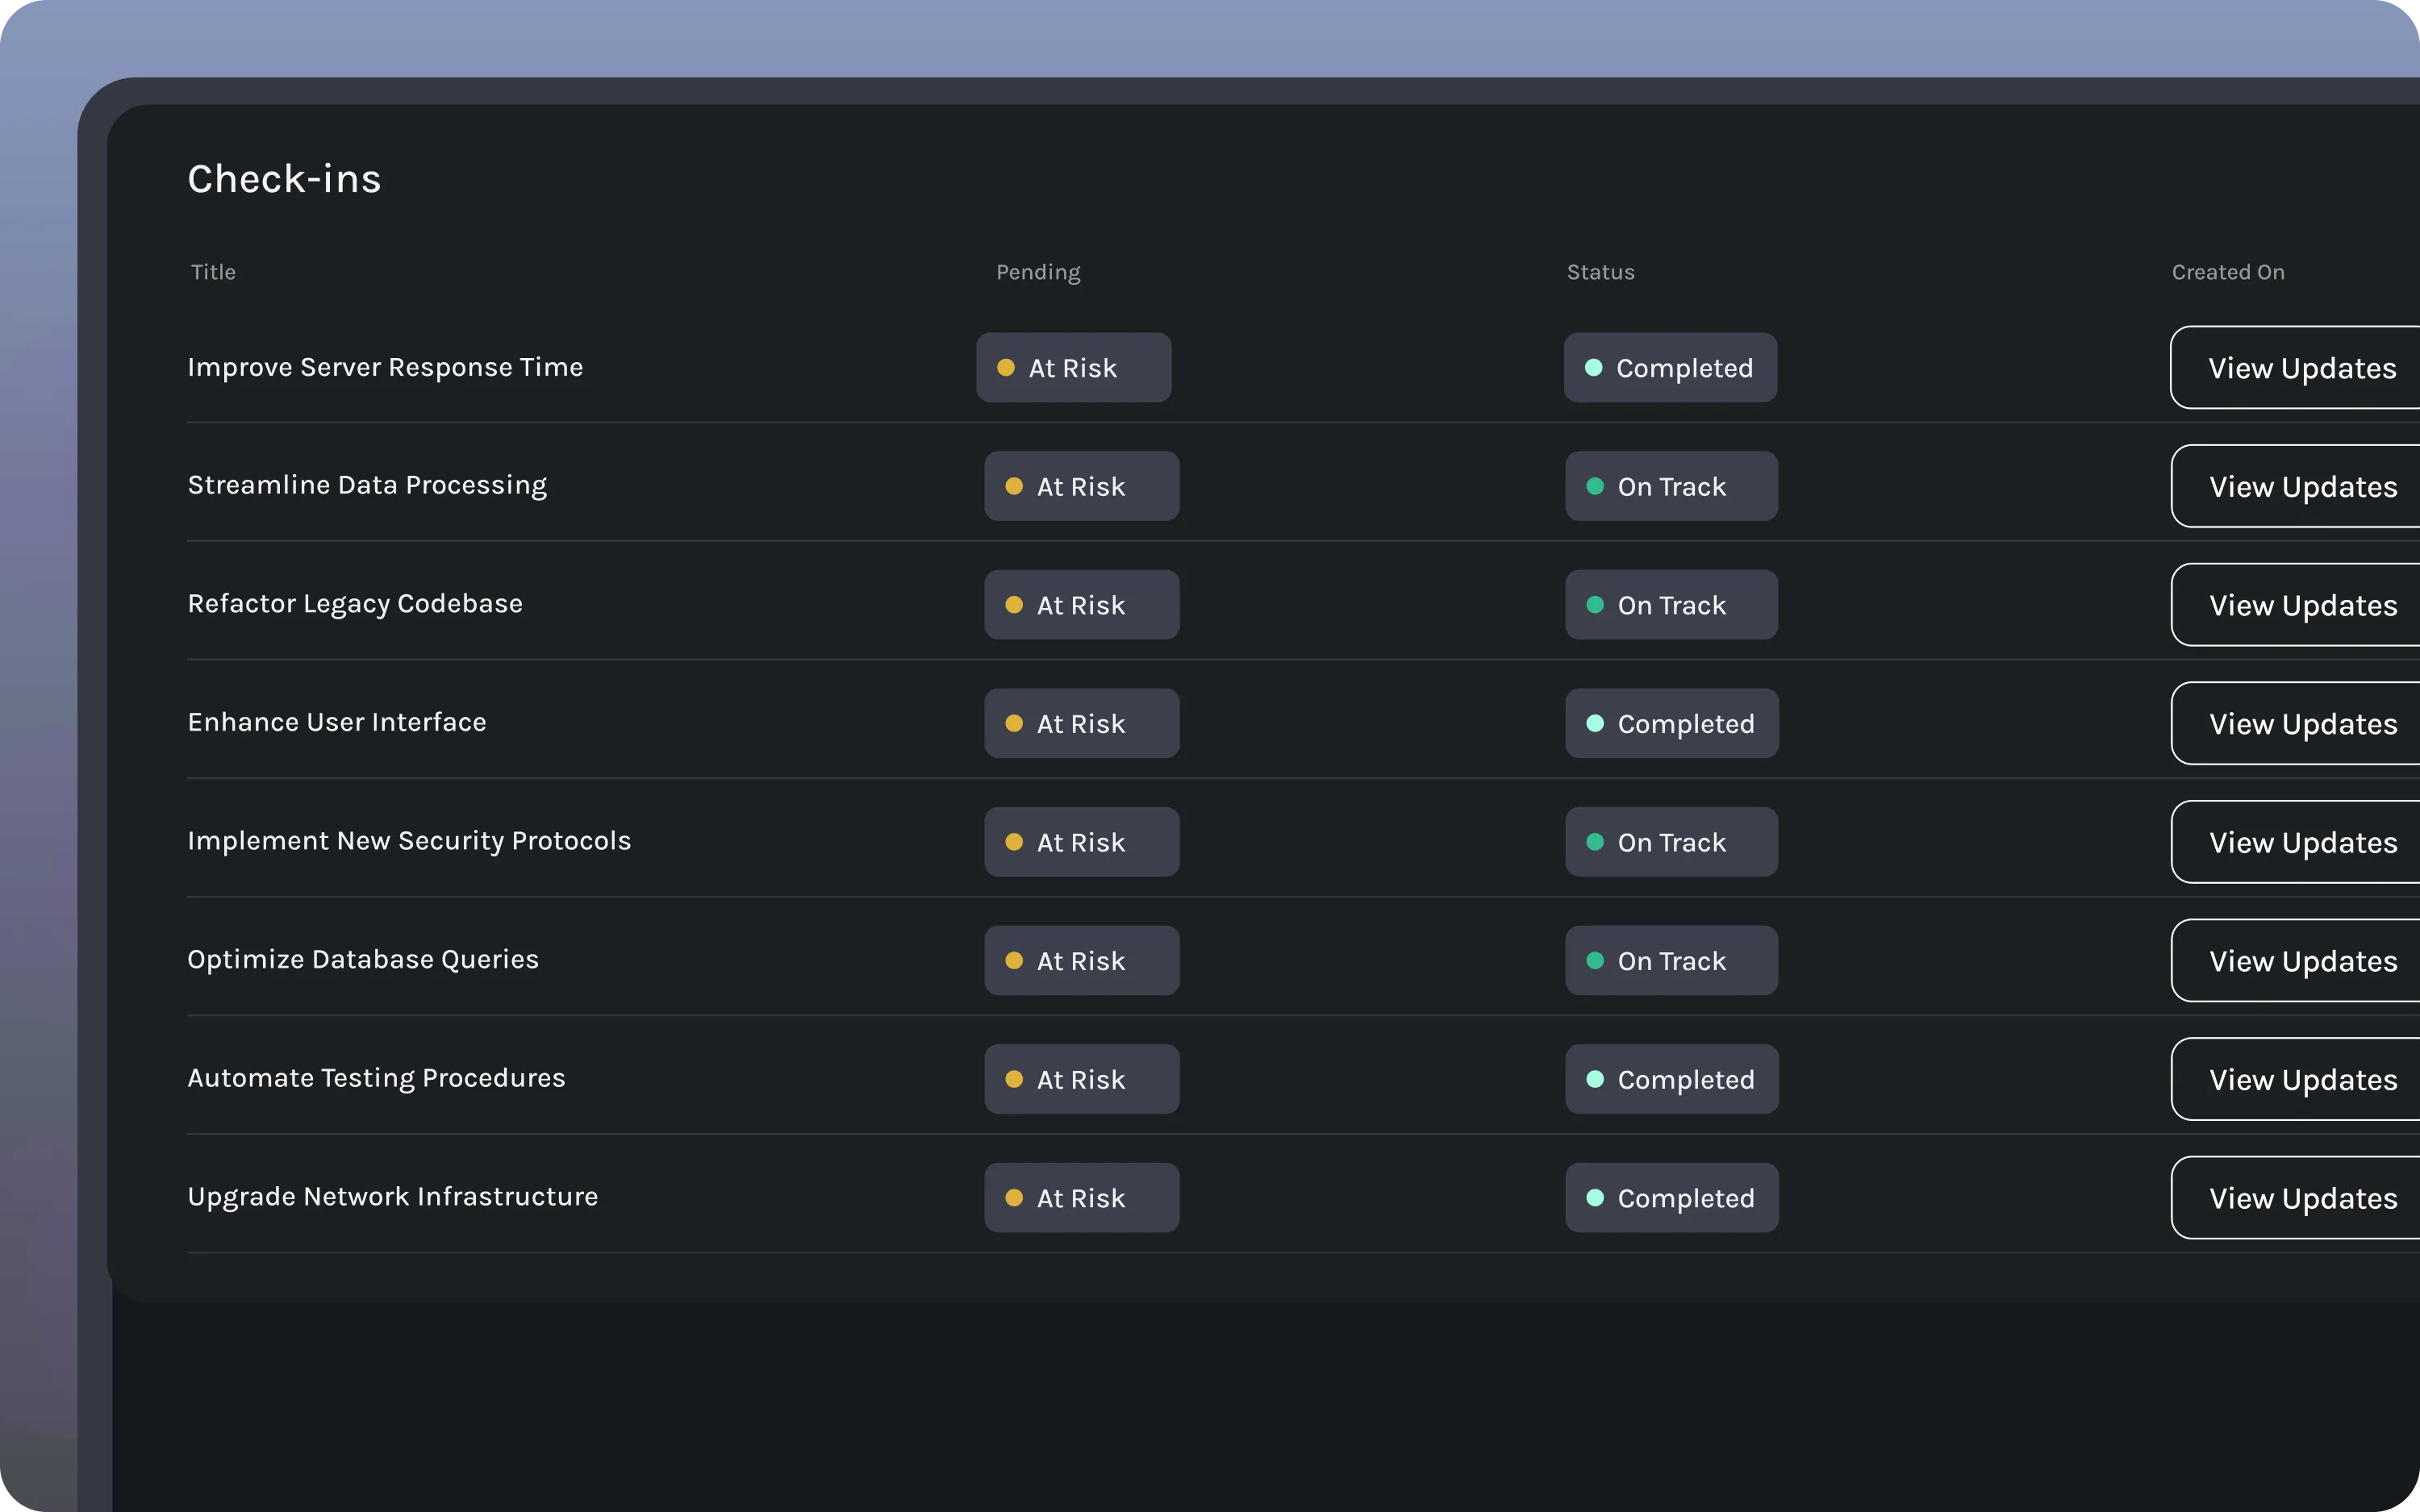Click Completed status badge for Improve Server Response Time
The width and height of the screenshot is (2420, 1512).
pos(1670,368)
